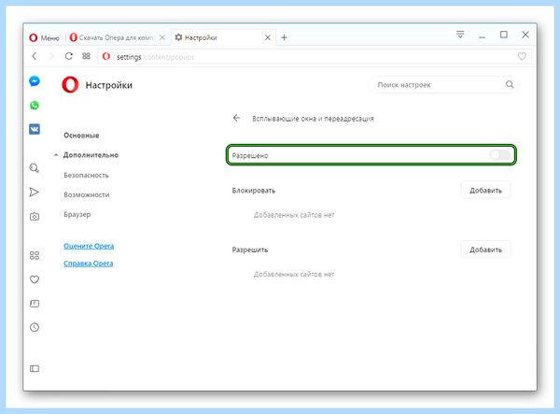The height and width of the screenshot is (414, 560).
Task: Close the Скачать Опера tab
Action: pyautogui.click(x=162, y=37)
